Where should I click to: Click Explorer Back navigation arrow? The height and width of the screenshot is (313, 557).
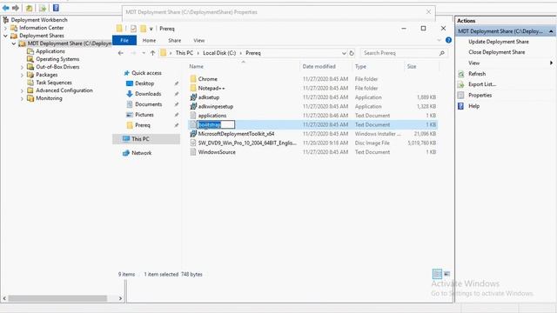tap(121, 53)
